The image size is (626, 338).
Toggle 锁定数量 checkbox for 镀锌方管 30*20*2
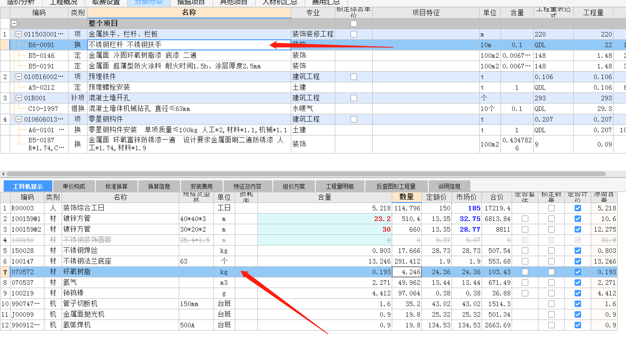pos(551,229)
